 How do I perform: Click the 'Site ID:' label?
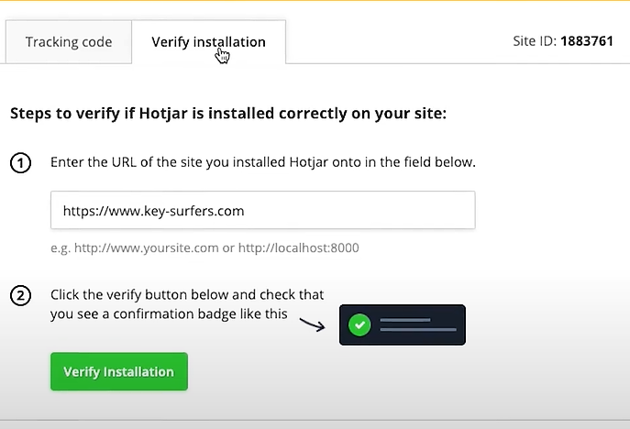point(535,41)
